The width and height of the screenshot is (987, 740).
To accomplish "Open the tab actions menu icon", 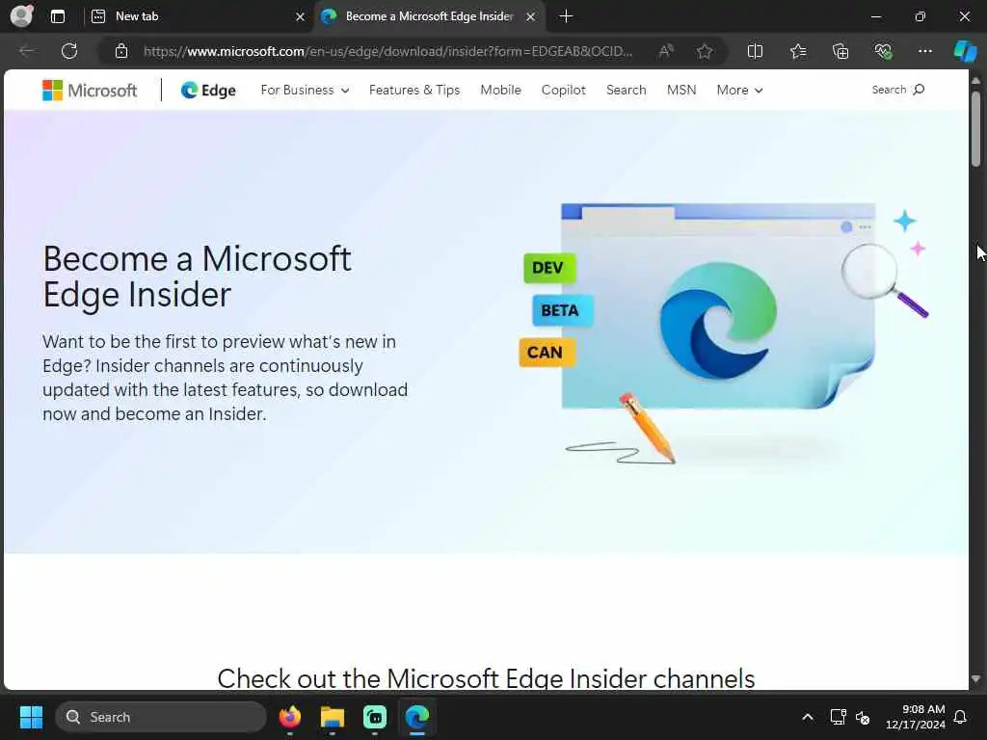I will [58, 16].
